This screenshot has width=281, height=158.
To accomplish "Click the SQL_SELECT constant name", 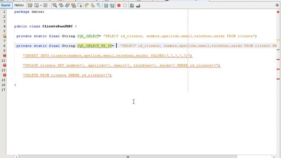I will pos(88,36).
